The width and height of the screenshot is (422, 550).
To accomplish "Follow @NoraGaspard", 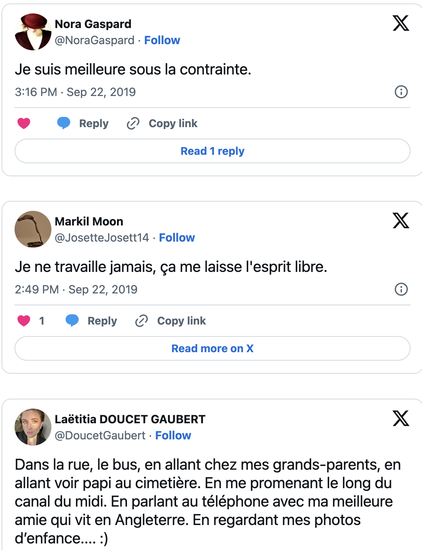I will (162, 40).
